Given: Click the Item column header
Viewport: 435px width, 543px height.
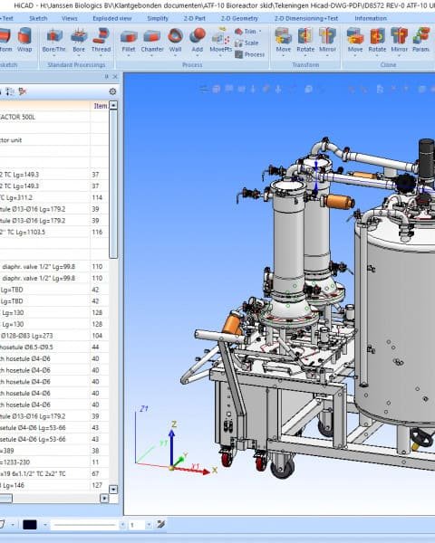Looking at the screenshot, I should click(101, 106).
